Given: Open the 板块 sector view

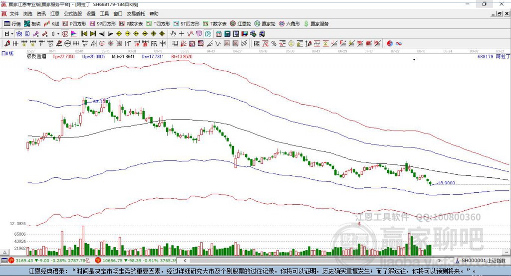Looking at the screenshot, I should pyautogui.click(x=32, y=24).
